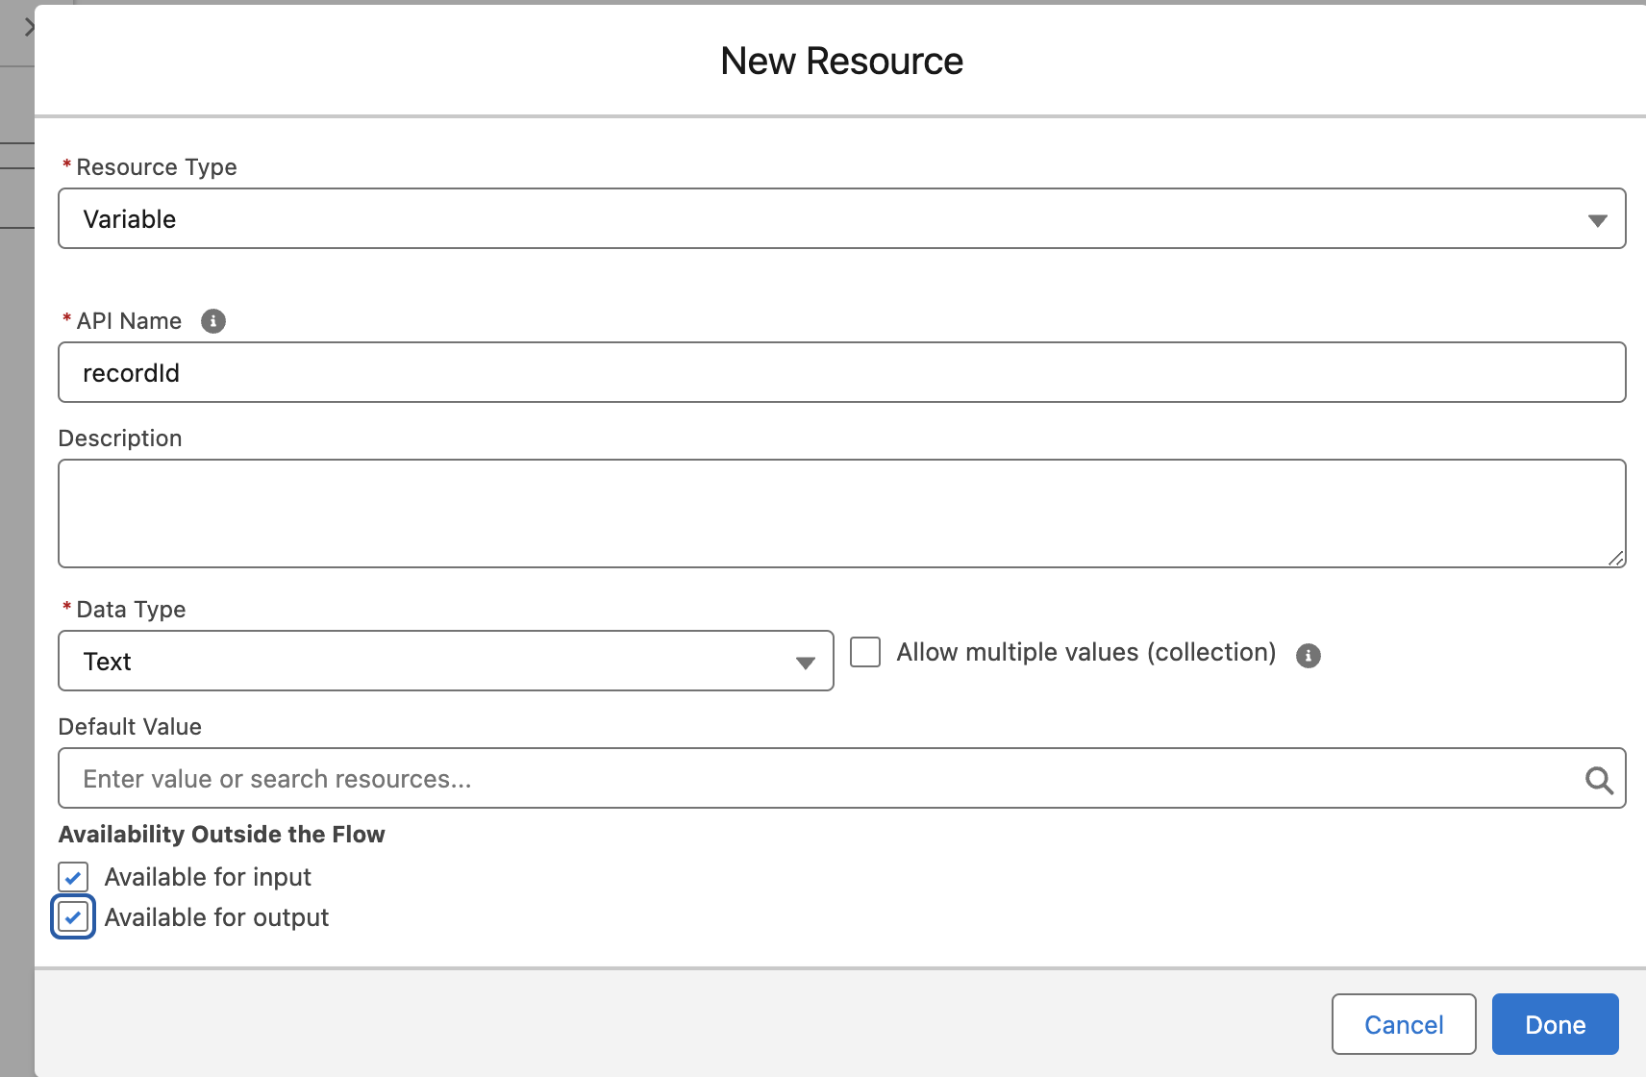Cancel the New Resource dialog
This screenshot has width=1646, height=1077.
[1403, 1024]
